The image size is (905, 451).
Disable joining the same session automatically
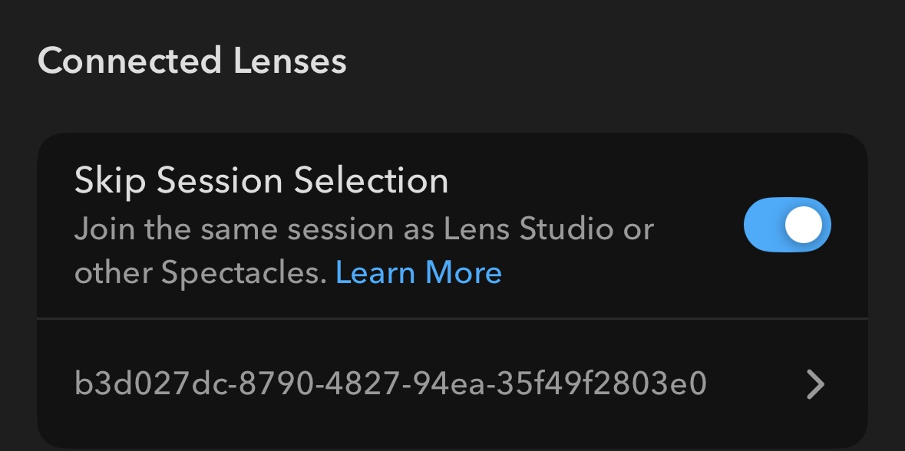click(x=787, y=225)
